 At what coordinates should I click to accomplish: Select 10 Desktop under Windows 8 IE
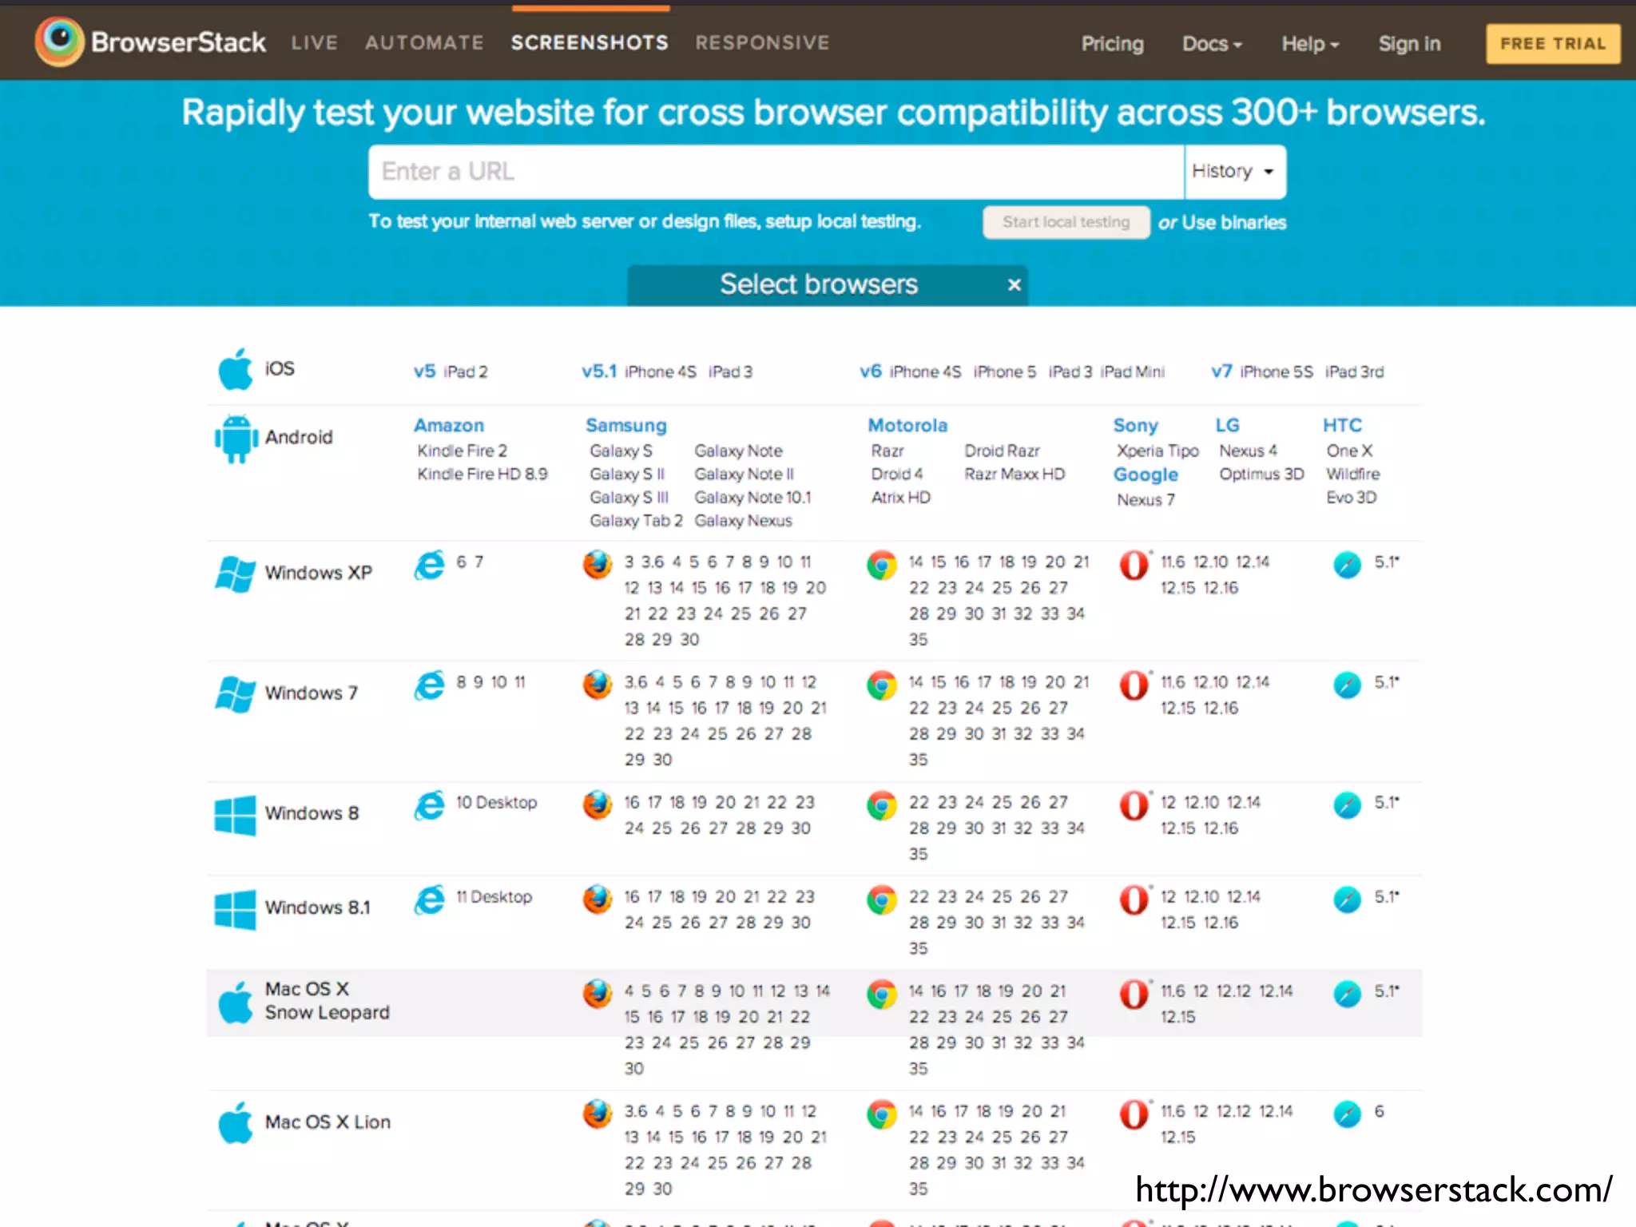496,803
